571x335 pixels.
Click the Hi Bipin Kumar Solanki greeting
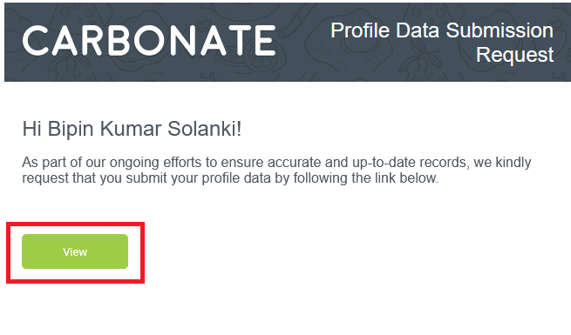point(132,129)
